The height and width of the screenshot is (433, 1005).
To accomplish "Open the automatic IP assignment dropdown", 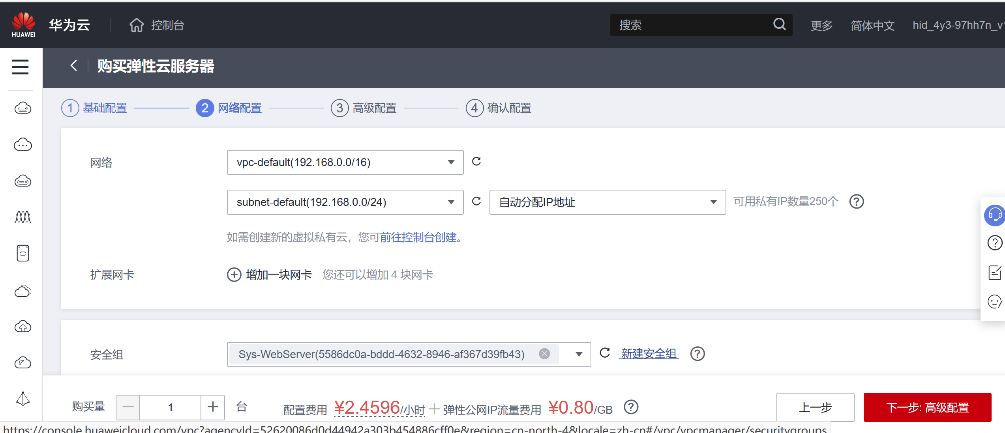I will (x=713, y=202).
